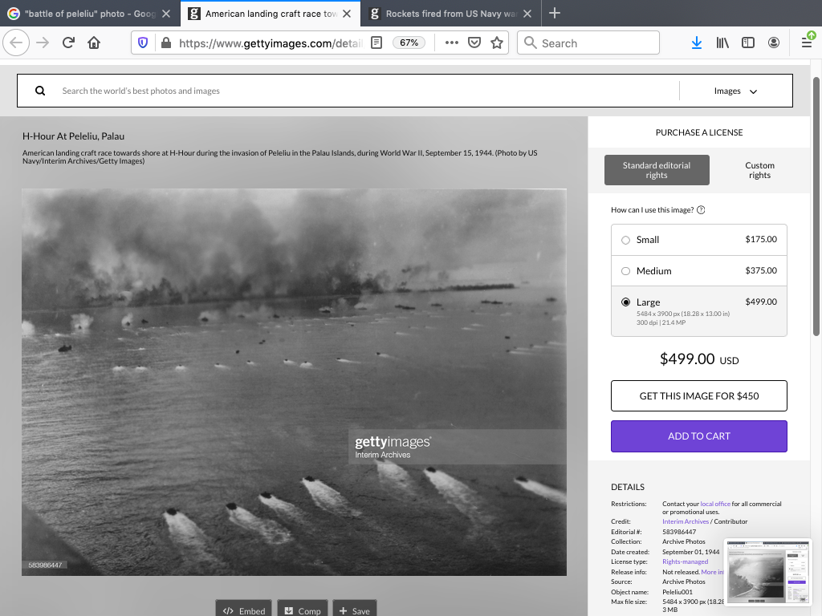Select the Small size option
Screen dimensions: 822x616
click(626, 240)
